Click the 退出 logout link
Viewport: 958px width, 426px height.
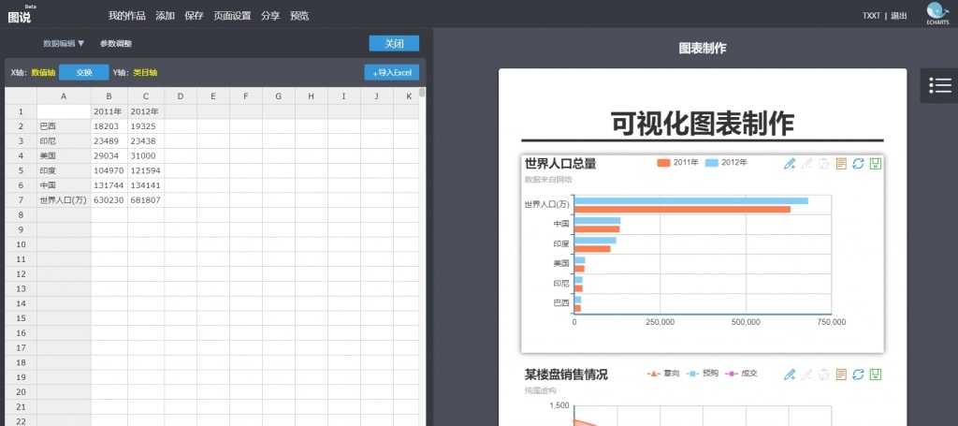click(899, 16)
